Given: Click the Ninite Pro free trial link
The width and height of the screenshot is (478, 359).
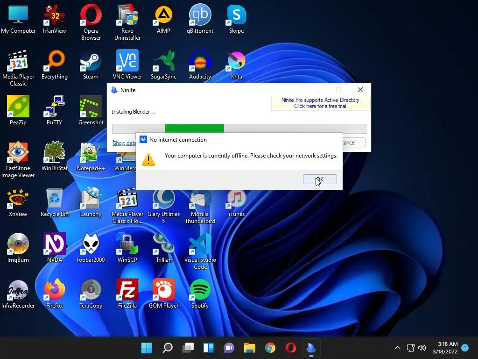Looking at the screenshot, I should click(x=321, y=103).
